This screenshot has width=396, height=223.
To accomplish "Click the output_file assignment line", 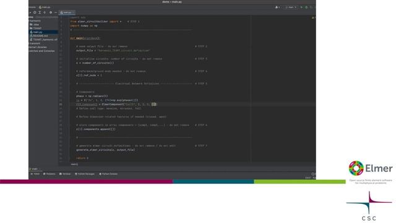I will pyautogui.click(x=113, y=51).
